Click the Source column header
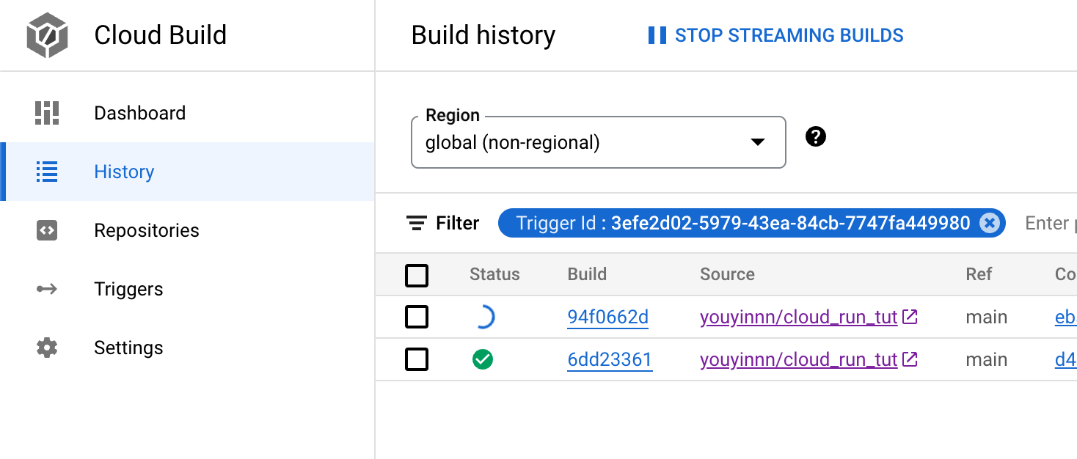The width and height of the screenshot is (1077, 459). pos(727,274)
